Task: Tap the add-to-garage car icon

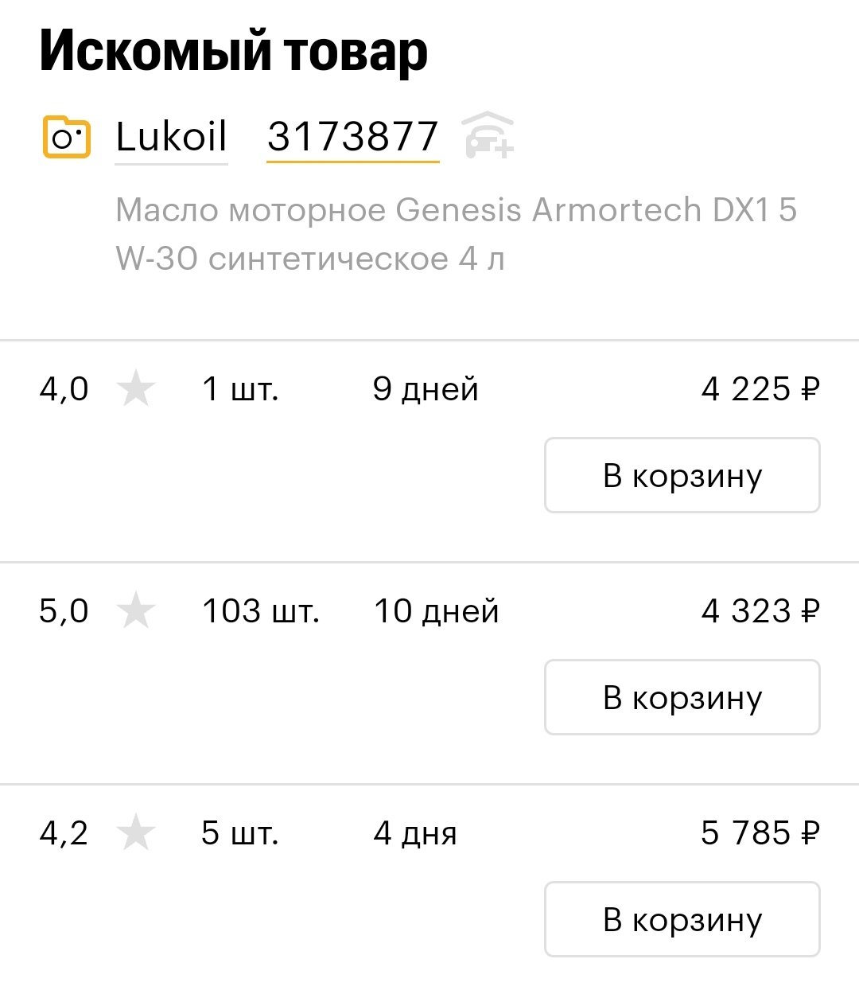Action: (x=488, y=135)
